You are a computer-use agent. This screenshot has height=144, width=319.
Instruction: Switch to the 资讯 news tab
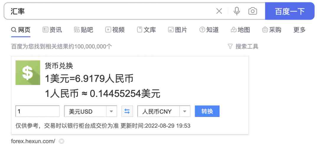coord(52,30)
